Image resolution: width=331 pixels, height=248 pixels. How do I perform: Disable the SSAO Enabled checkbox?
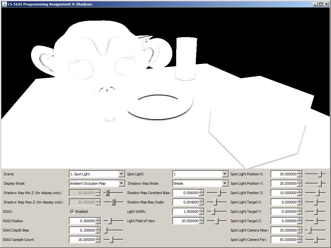click(72, 212)
